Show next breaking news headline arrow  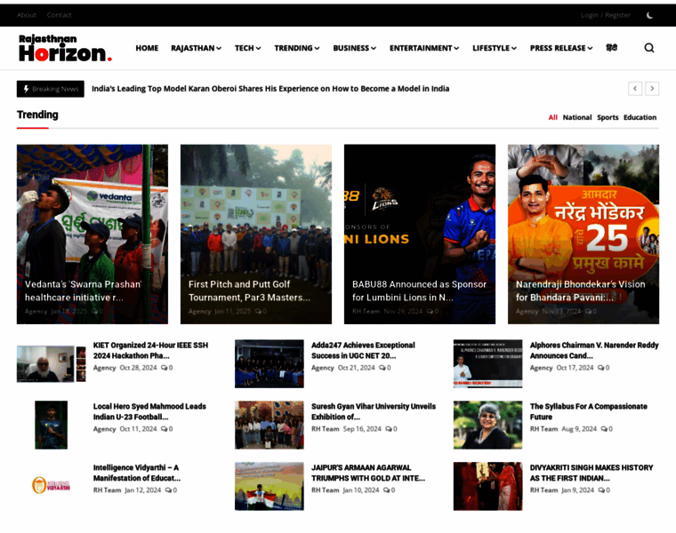coord(652,89)
